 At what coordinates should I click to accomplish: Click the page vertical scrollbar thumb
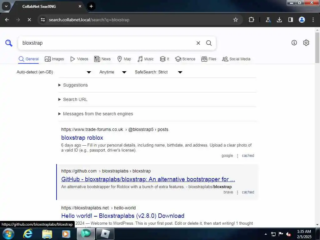click(317, 47)
